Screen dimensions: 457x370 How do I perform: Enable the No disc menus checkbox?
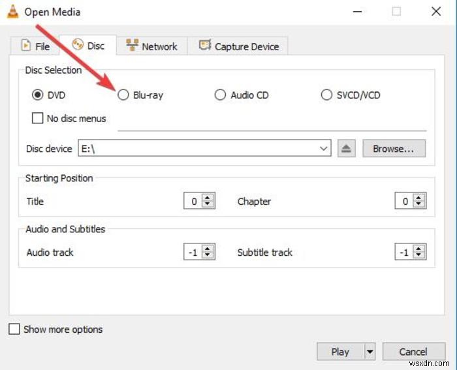pyautogui.click(x=38, y=119)
